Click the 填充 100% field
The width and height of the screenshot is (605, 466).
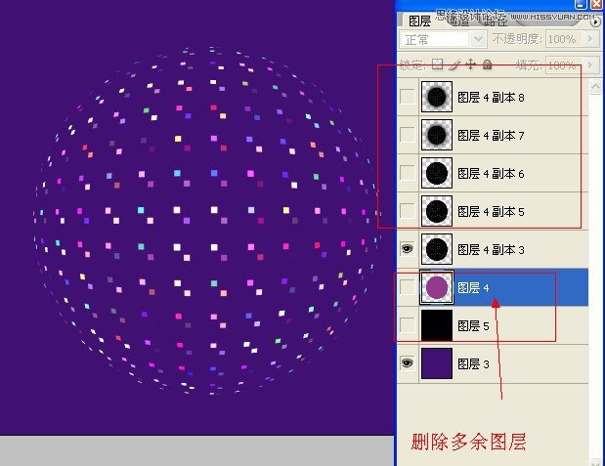pos(562,64)
